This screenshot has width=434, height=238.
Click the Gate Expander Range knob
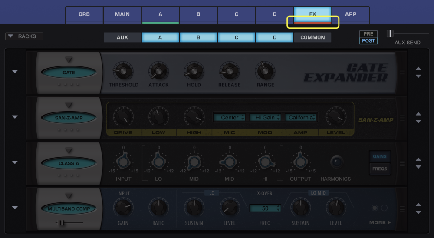point(265,71)
